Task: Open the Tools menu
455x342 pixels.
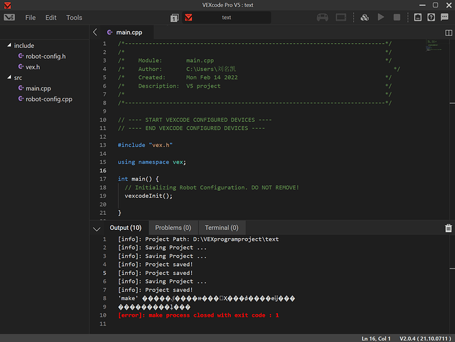Action: 74,18
